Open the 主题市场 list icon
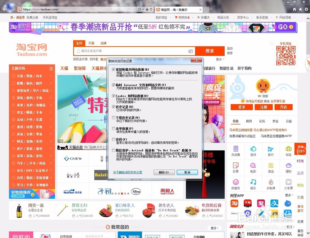Screen dimensions: 310x238 click(51, 68)
